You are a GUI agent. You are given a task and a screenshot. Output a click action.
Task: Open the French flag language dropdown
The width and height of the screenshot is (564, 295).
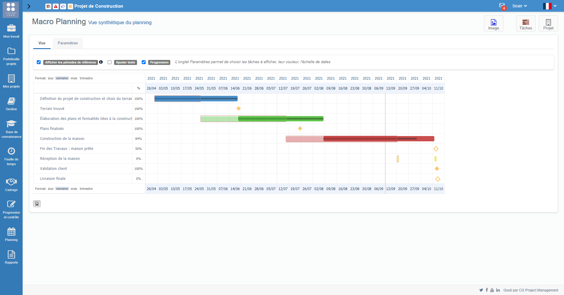(x=550, y=6)
